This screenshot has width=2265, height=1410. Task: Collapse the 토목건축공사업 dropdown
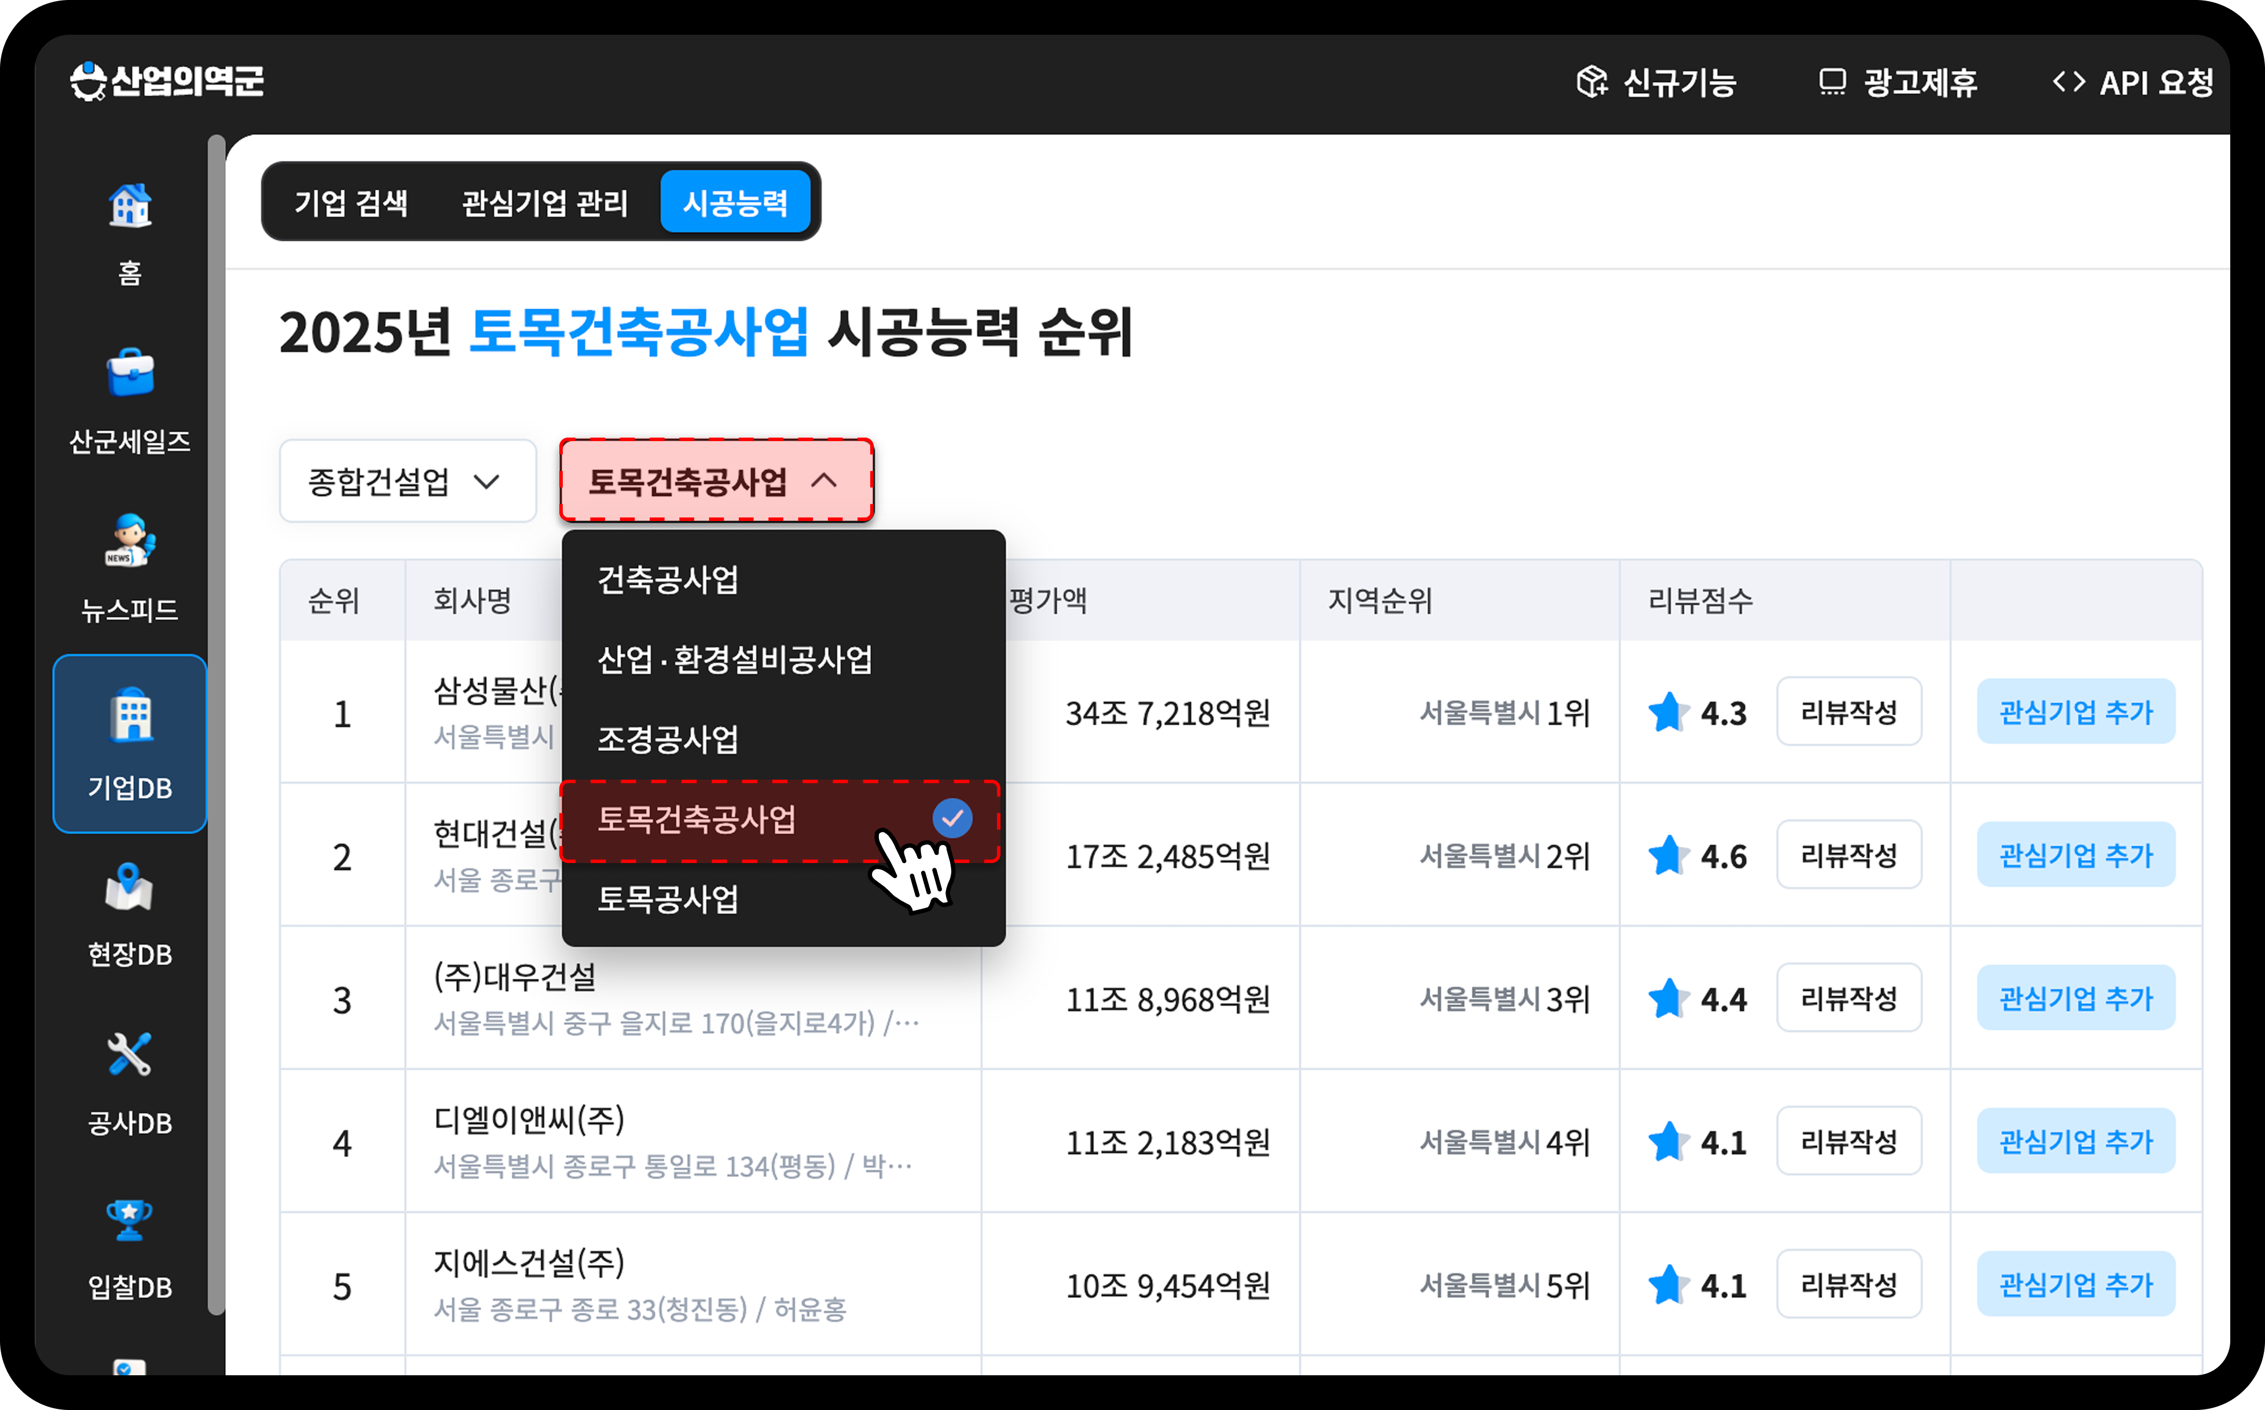tap(716, 481)
